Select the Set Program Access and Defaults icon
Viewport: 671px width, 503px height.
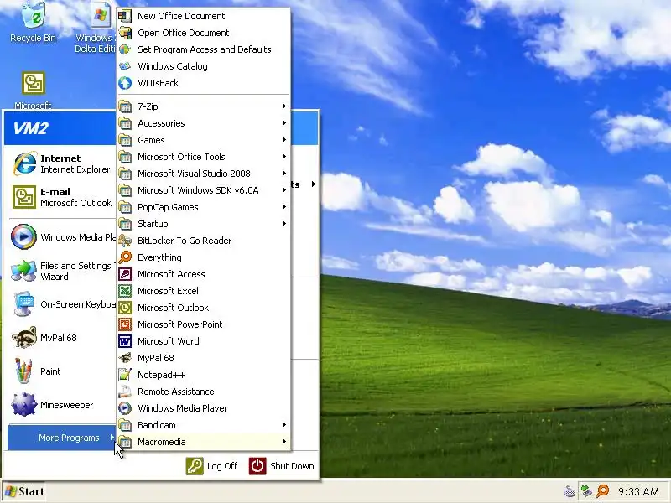125,49
